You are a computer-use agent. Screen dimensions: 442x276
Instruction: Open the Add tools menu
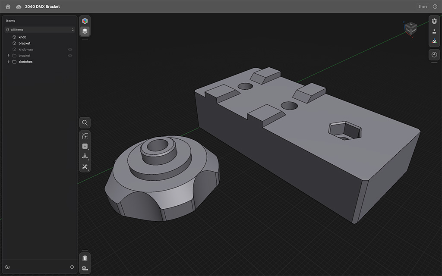pos(85,146)
